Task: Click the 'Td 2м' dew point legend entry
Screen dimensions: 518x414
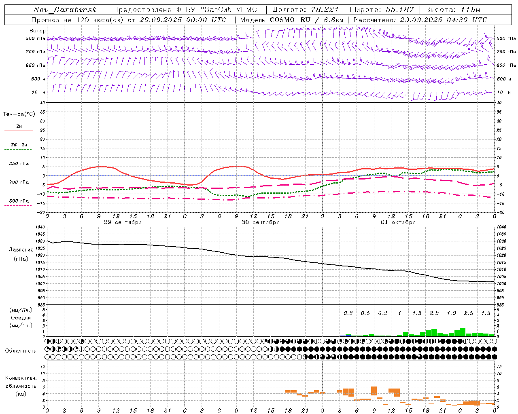Action: point(19,145)
